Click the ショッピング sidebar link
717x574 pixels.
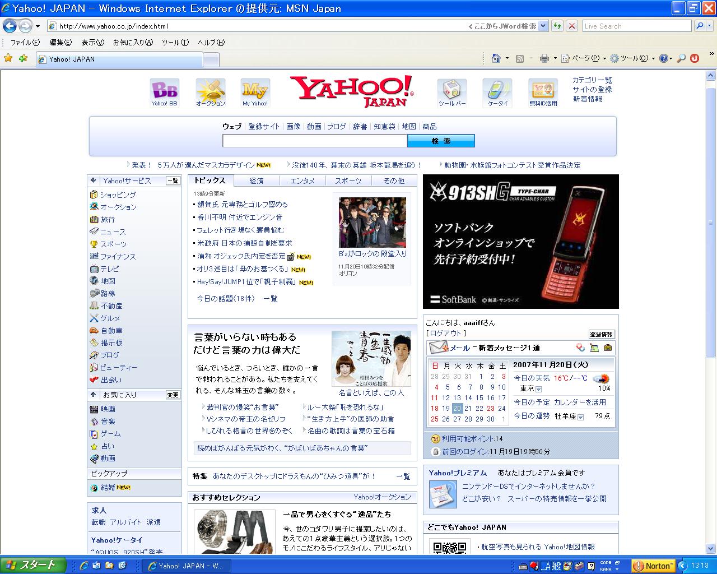pyautogui.click(x=118, y=195)
